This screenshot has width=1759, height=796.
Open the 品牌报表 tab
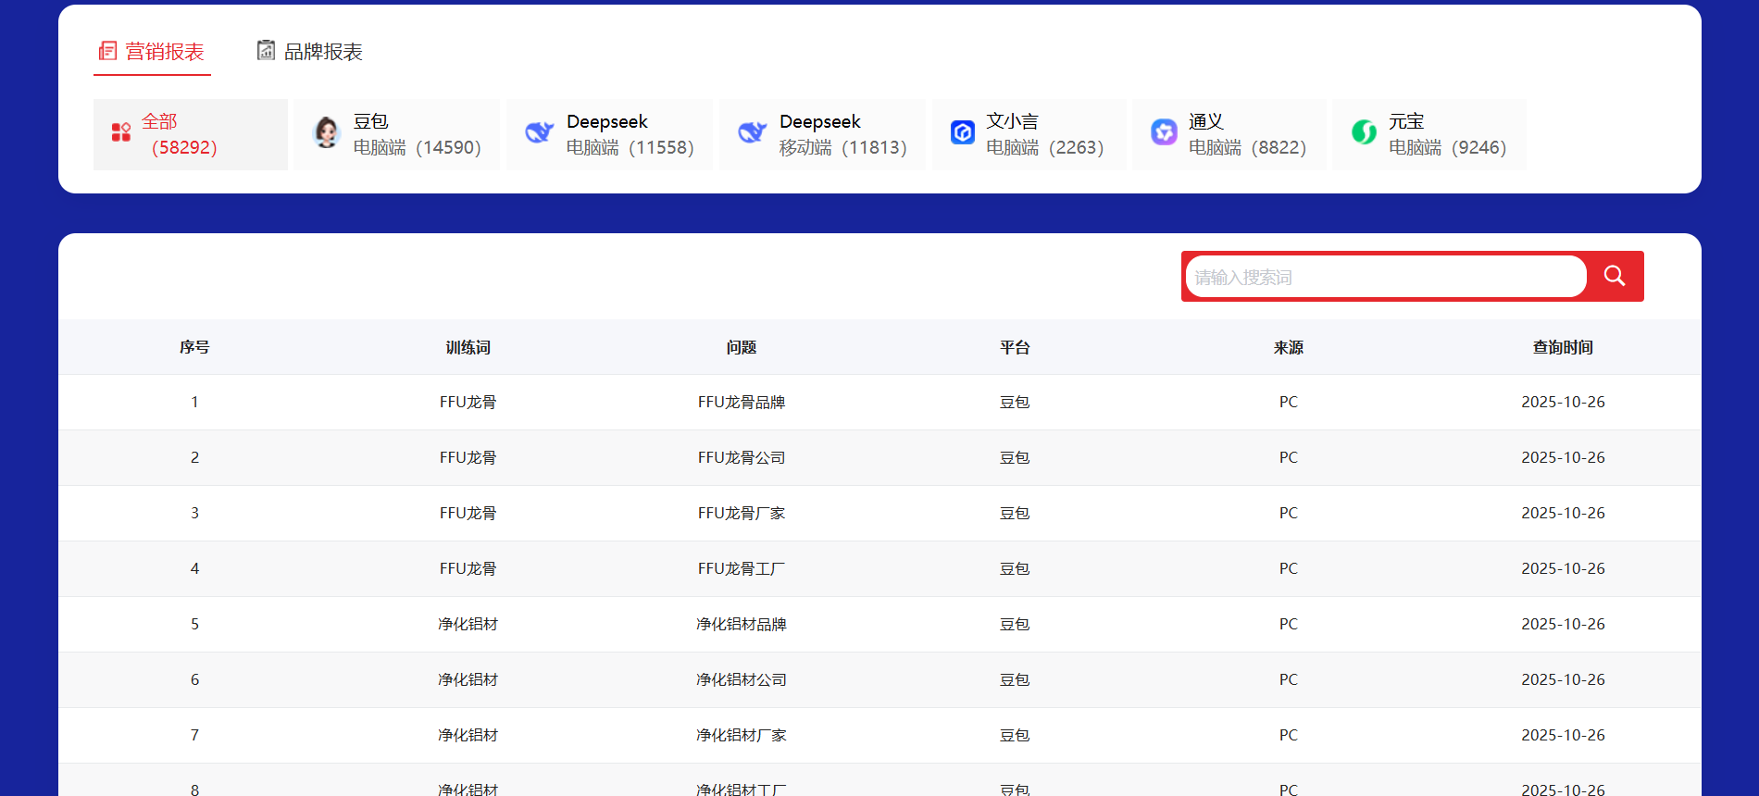[x=310, y=52]
